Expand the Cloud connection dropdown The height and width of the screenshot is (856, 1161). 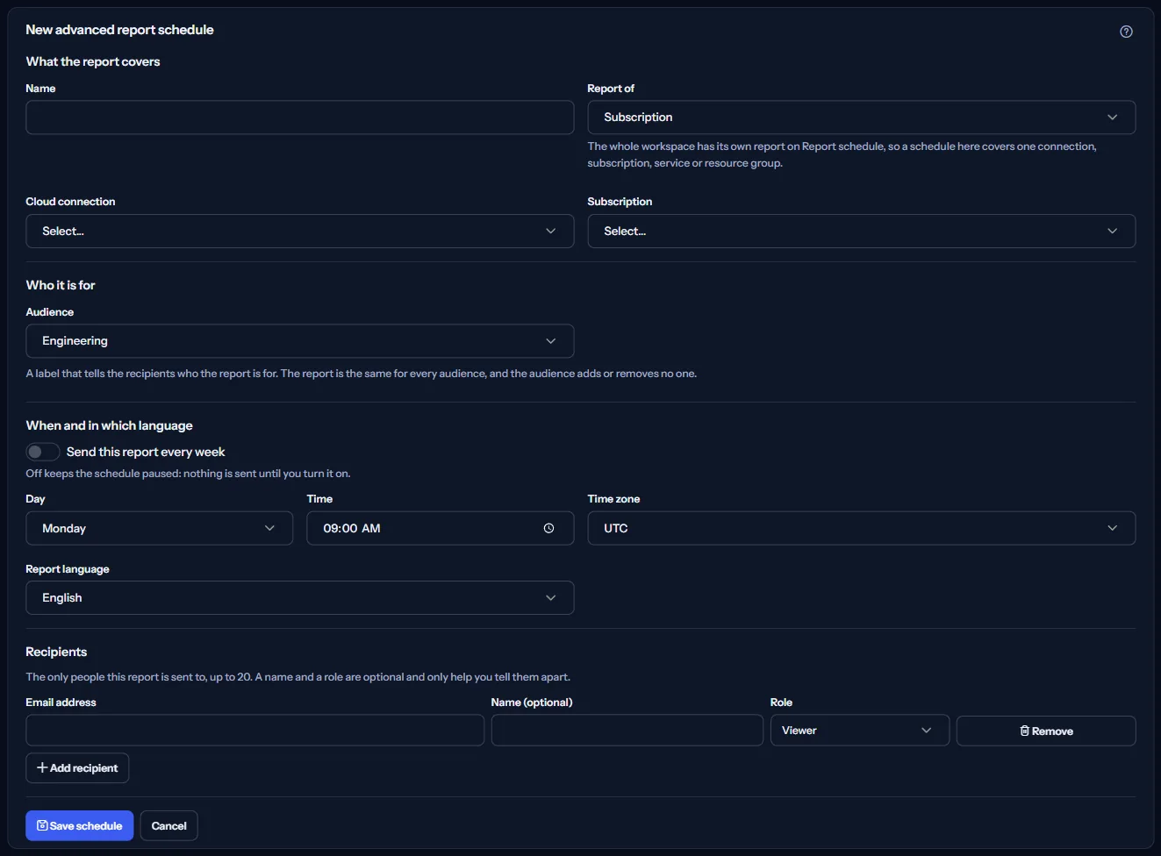299,232
